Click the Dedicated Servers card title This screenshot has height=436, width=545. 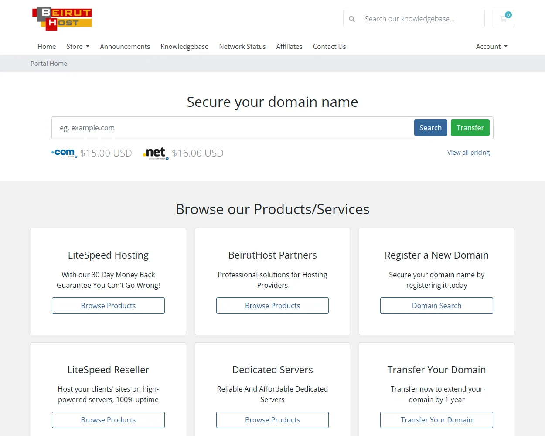(272, 370)
